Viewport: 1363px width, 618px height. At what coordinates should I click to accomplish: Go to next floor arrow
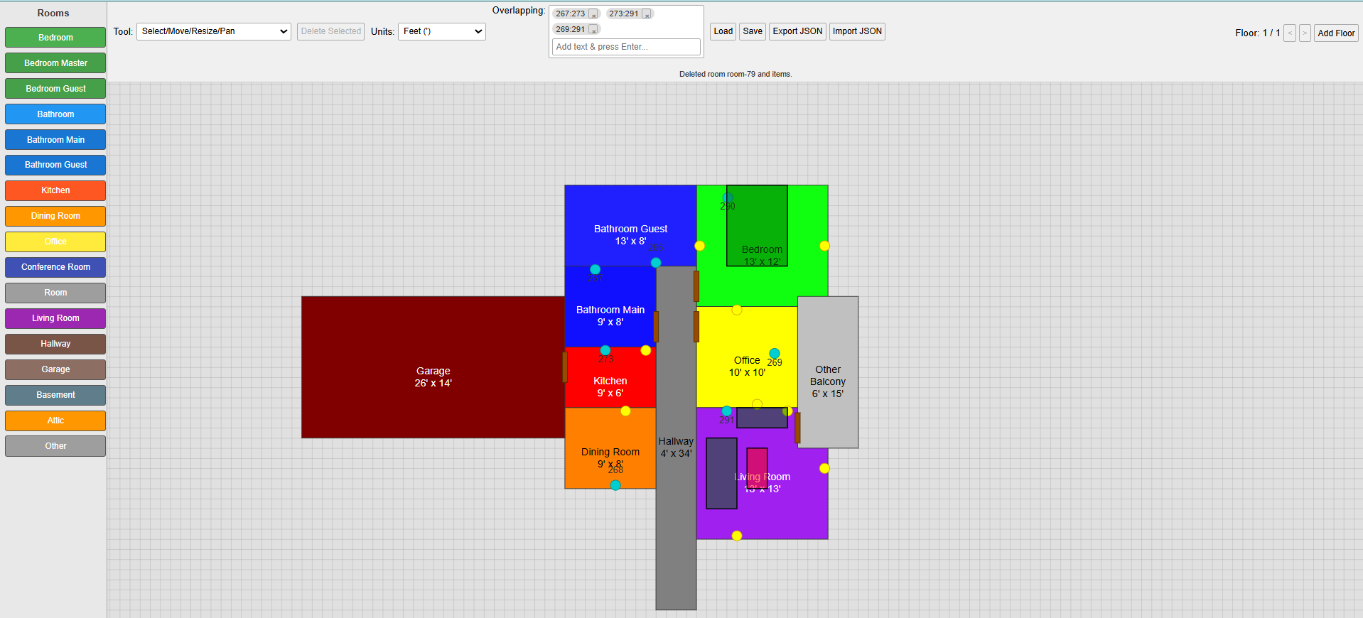1305,33
